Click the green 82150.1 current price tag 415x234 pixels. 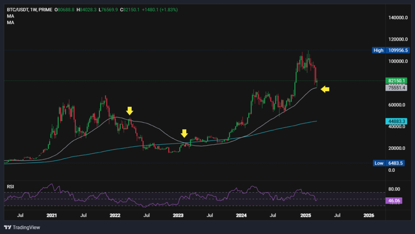click(x=396, y=81)
